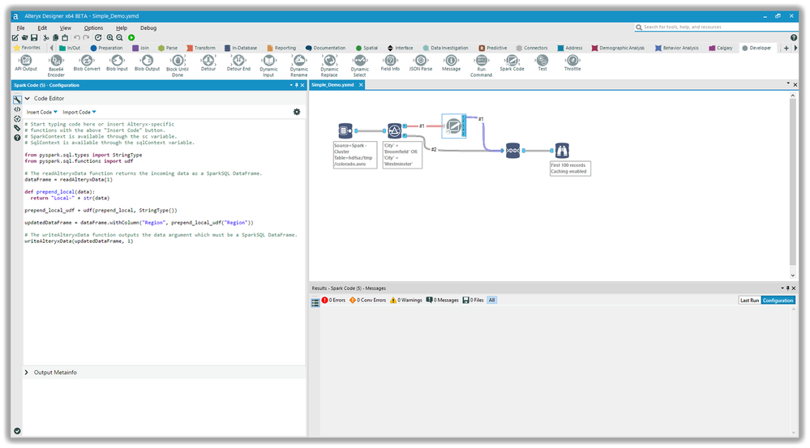Select the API Output tool

tap(26, 63)
